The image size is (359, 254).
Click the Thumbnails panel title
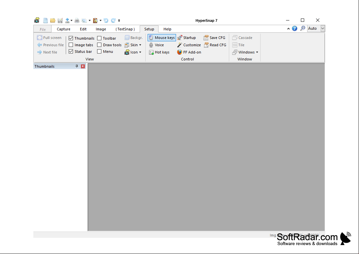[44, 66]
